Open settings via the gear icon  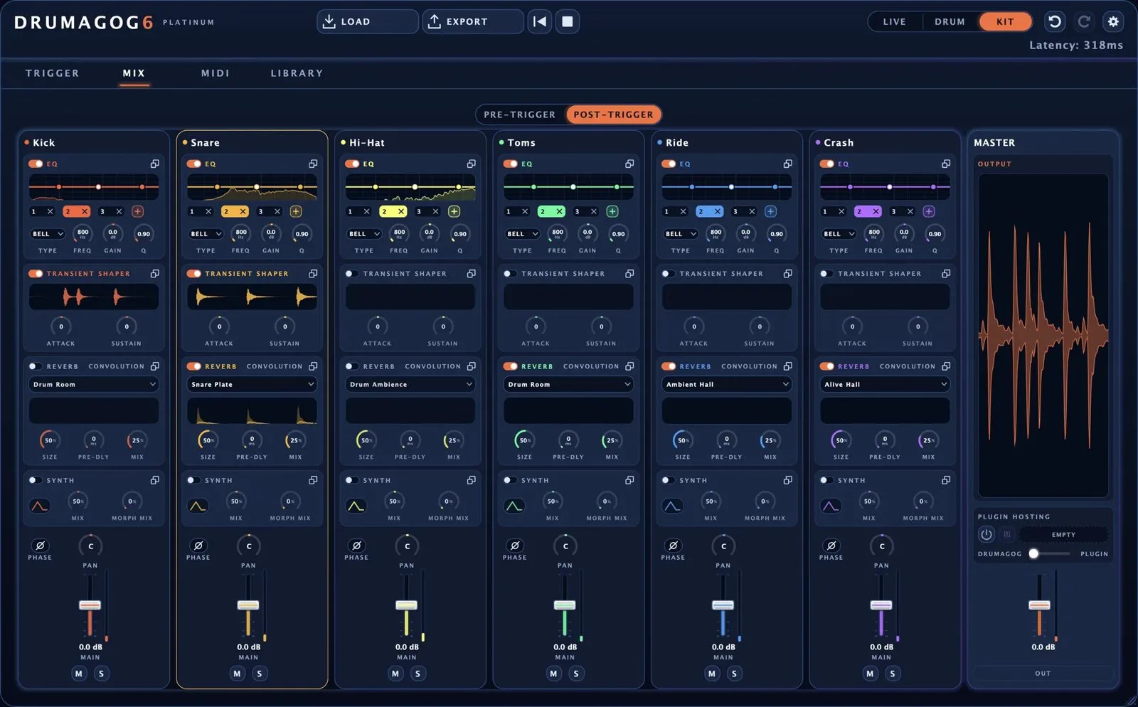(1113, 21)
